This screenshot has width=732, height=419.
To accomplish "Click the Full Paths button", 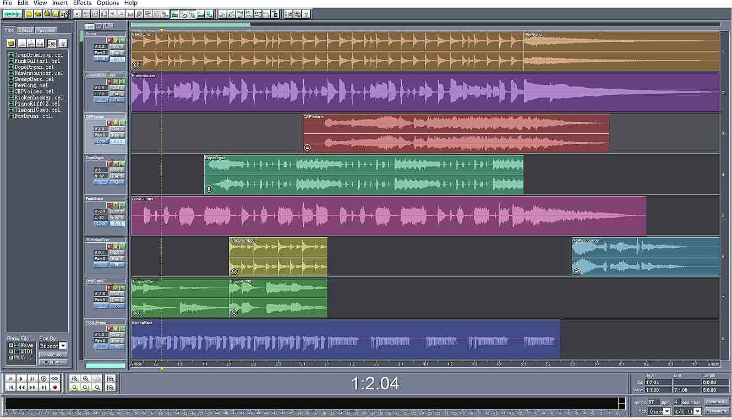I will click(x=53, y=362).
